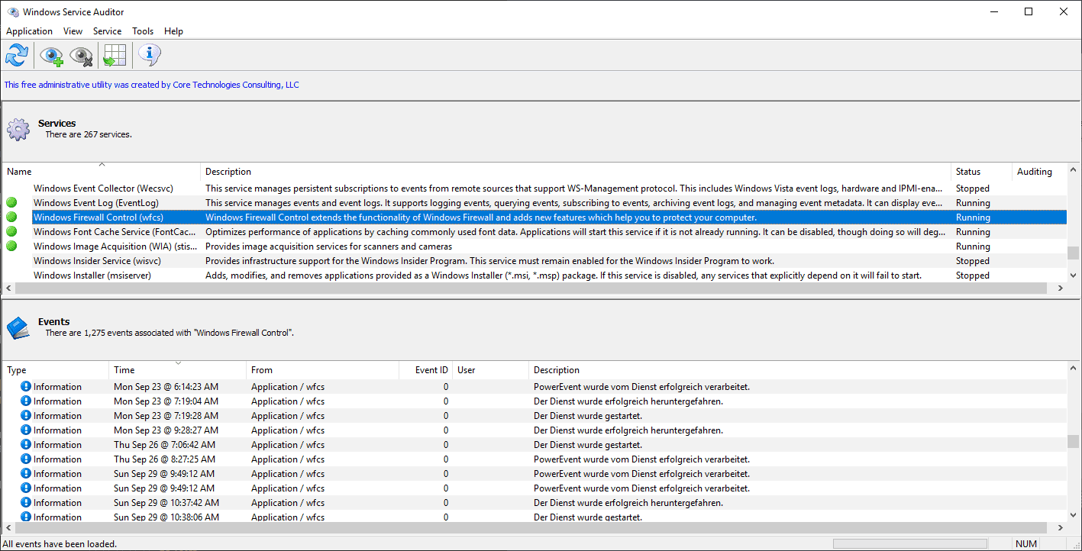
Task: Open the Tools menu
Action: [143, 31]
